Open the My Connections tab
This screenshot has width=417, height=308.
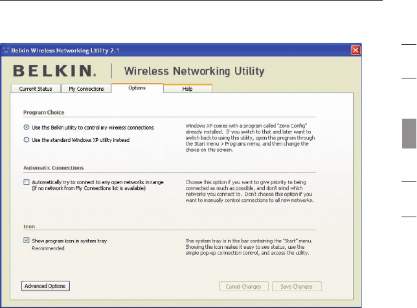point(86,89)
